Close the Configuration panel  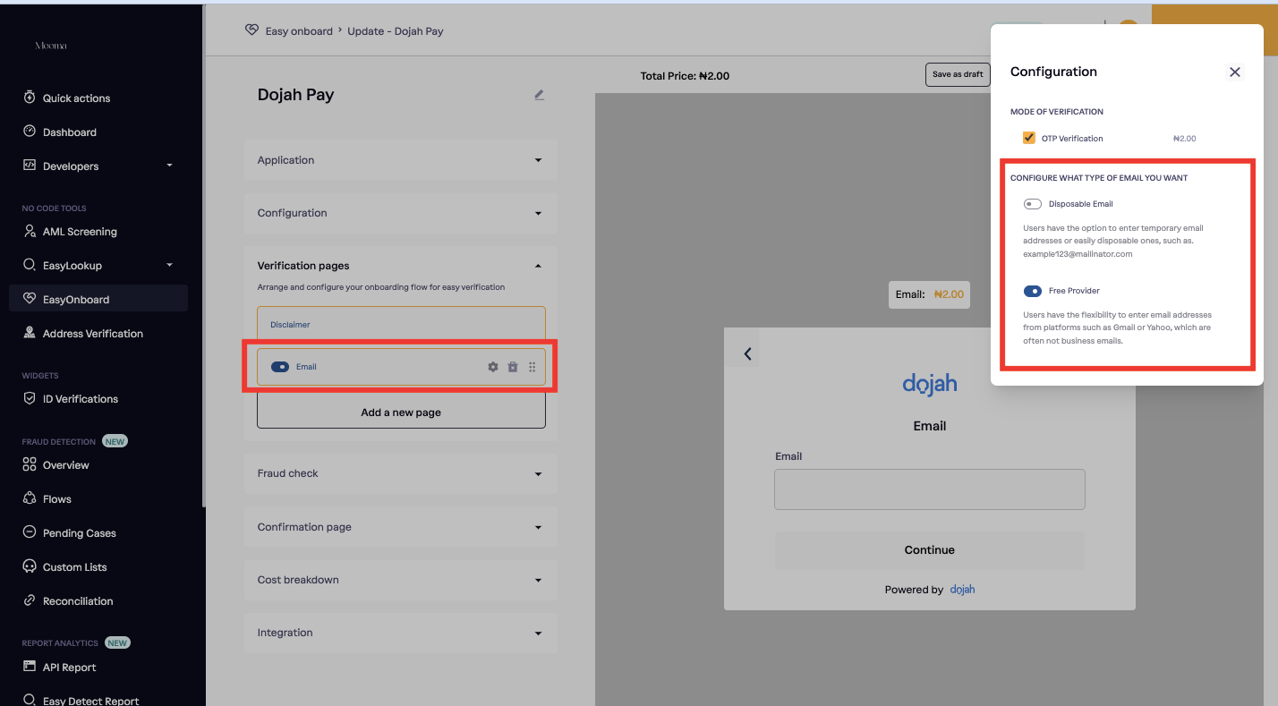[x=1235, y=72]
